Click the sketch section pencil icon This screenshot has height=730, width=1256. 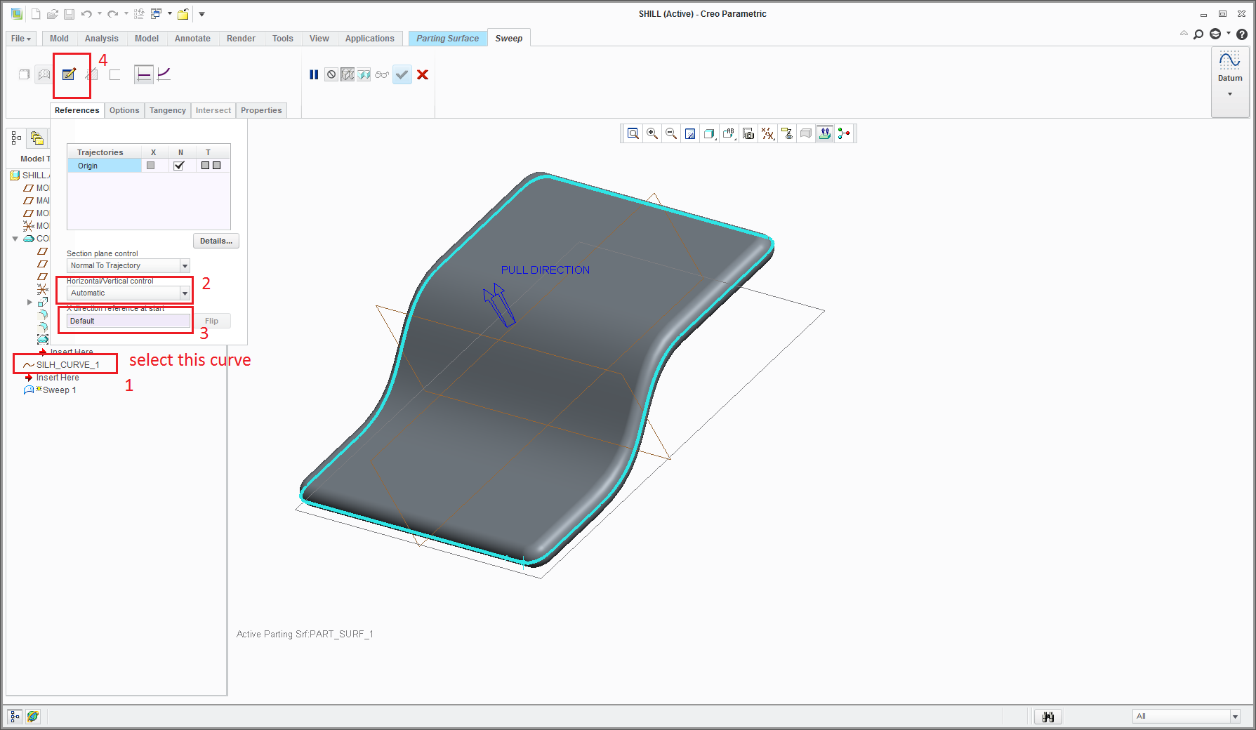69,74
